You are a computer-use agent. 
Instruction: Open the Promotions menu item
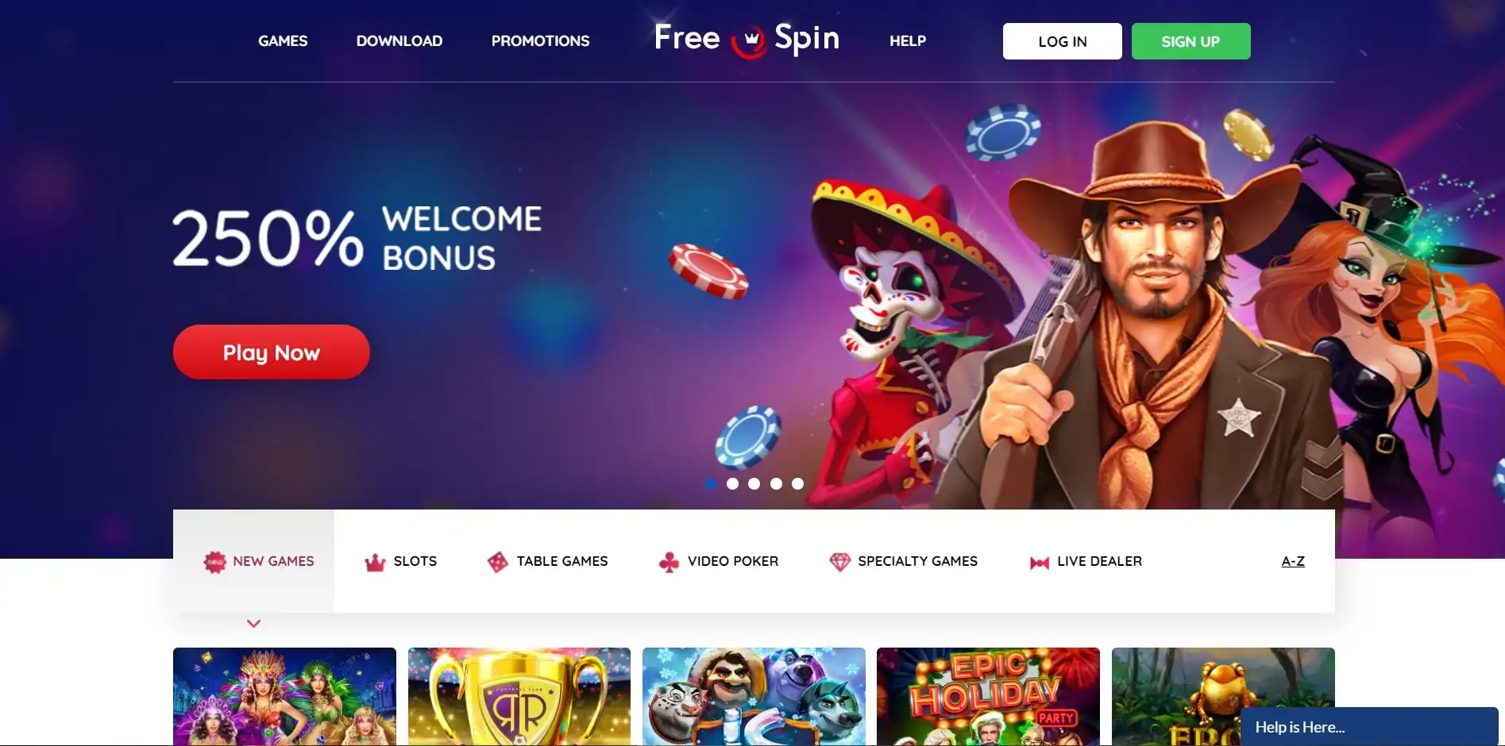point(540,40)
